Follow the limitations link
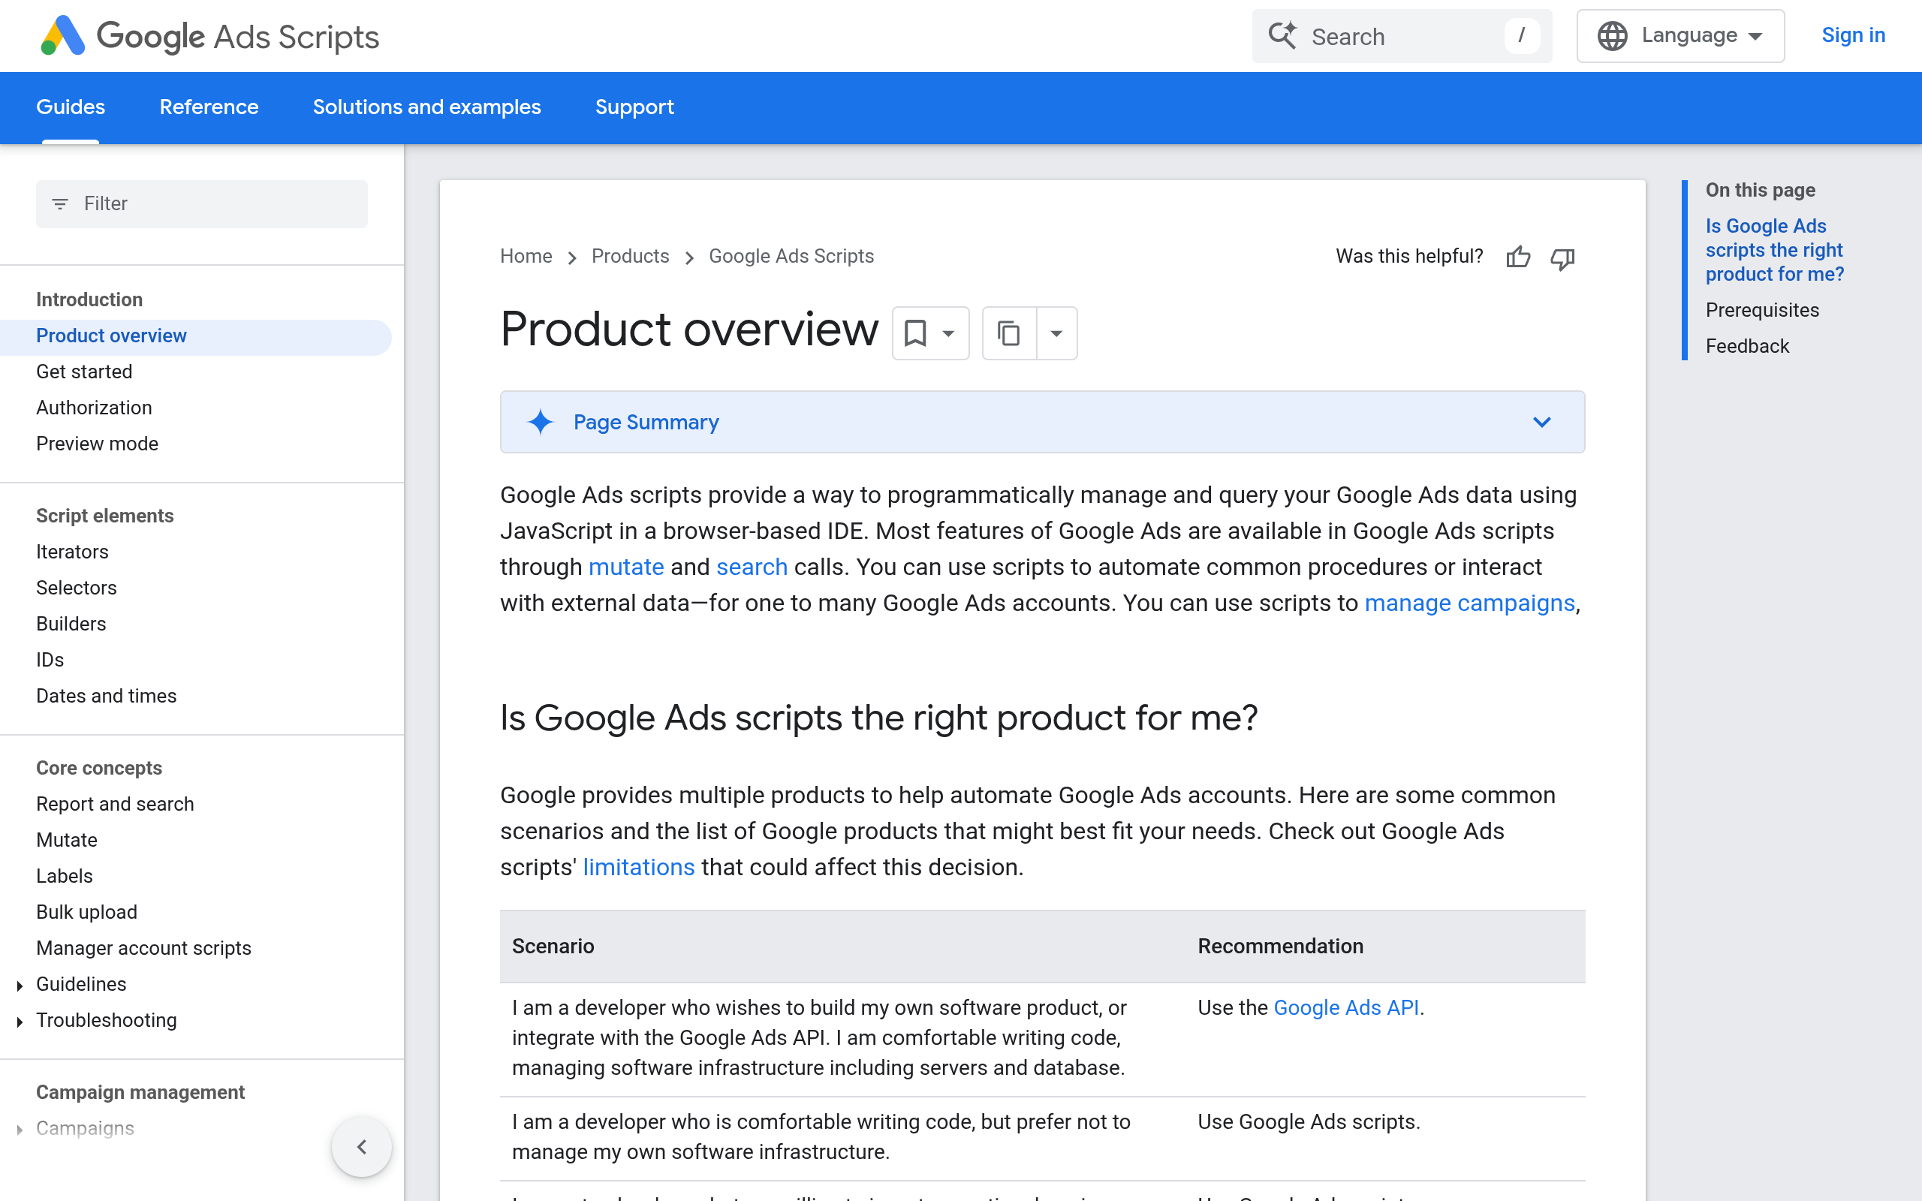Screen dimensions: 1922x1201 [x=639, y=866]
